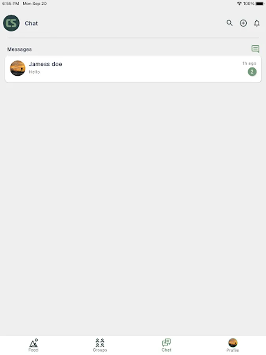Click the Hello message preview text
266x355 pixels.
[34, 72]
